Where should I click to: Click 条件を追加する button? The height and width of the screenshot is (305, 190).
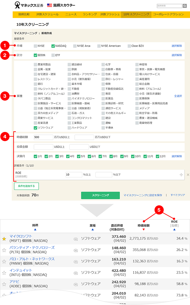click(x=27, y=186)
